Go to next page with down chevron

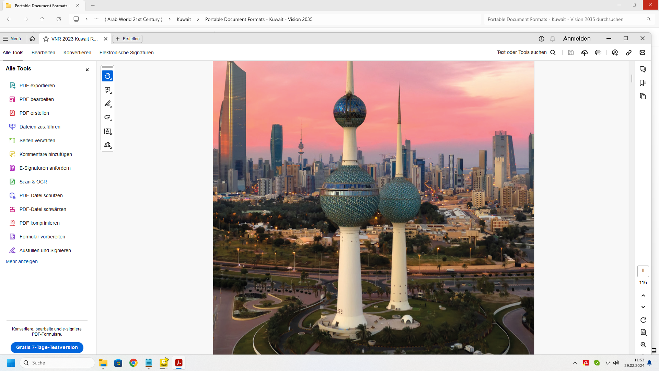point(643,307)
